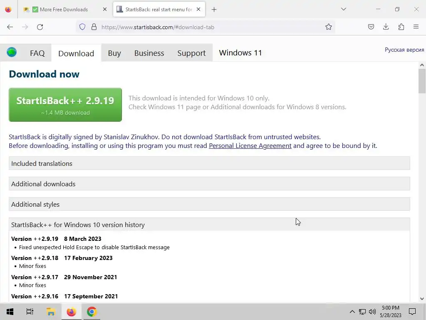Close the More Free Downloads tab
The image size is (426, 320).
105,9
